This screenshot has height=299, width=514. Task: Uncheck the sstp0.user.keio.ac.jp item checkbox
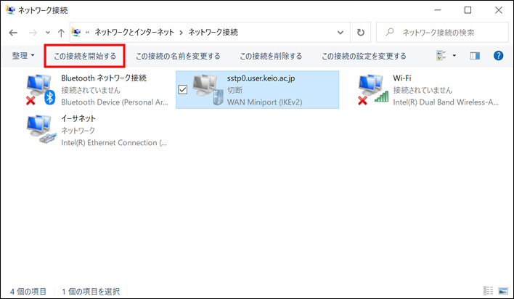[x=183, y=89]
